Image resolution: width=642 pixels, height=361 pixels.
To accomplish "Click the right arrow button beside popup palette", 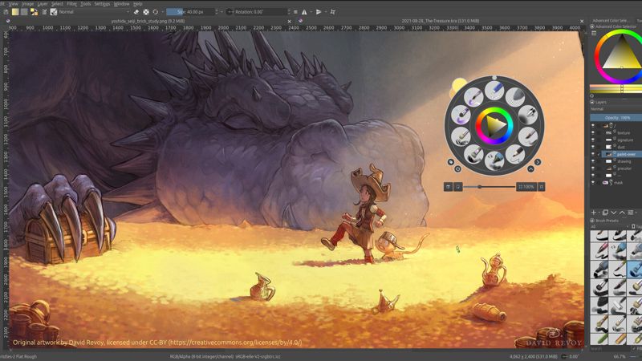I will tap(538, 162).
